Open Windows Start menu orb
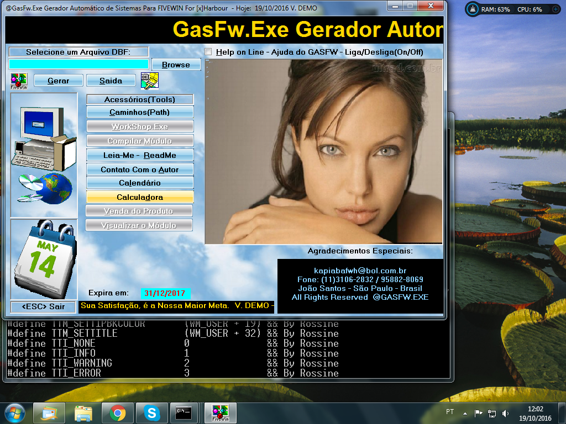566x424 pixels. pyautogui.click(x=15, y=413)
